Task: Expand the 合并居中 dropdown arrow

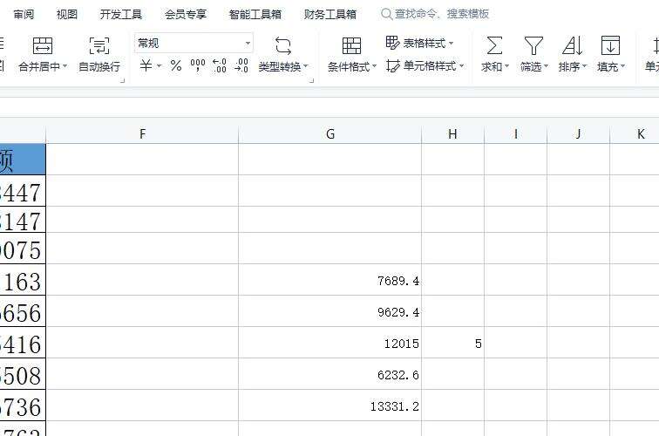Action: tap(65, 66)
